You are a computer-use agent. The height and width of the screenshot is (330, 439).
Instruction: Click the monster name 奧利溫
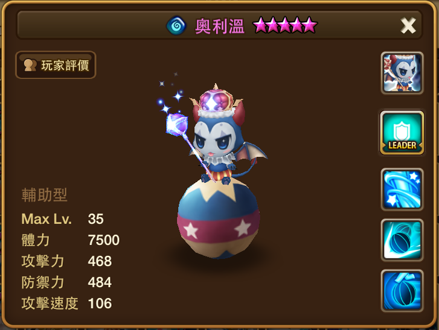click(220, 27)
